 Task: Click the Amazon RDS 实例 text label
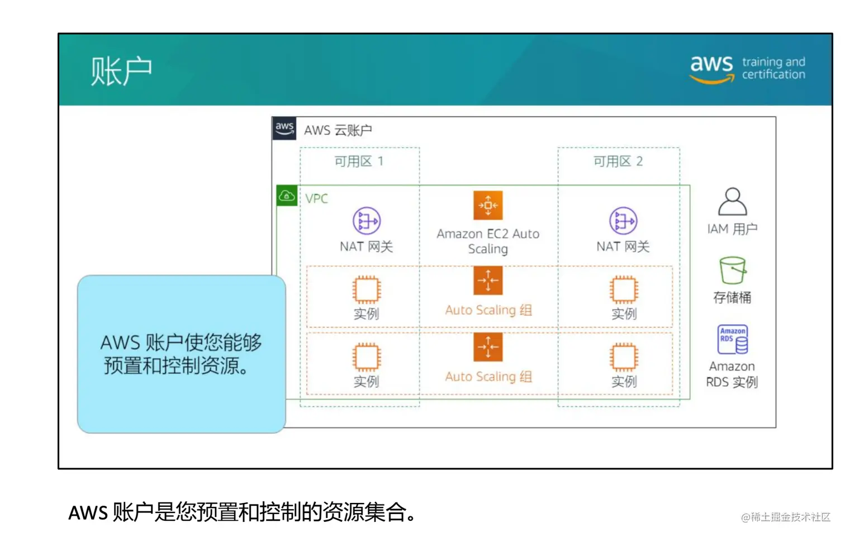[732, 374]
